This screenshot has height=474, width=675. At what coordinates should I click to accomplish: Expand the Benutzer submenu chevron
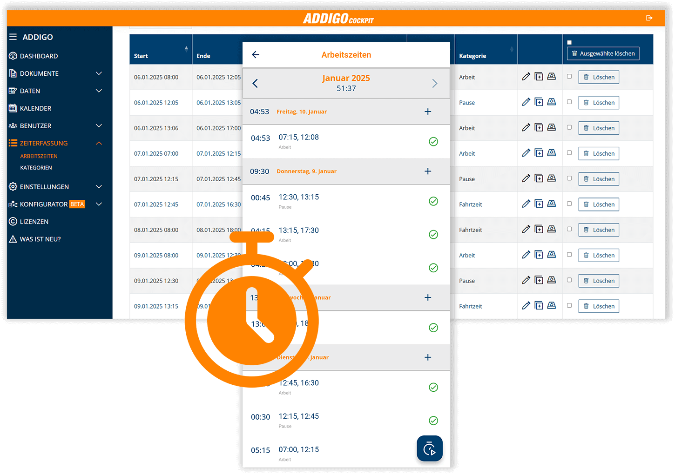pyautogui.click(x=99, y=126)
